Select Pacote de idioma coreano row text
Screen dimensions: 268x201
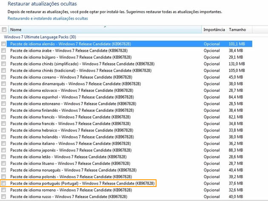click(x=71, y=77)
